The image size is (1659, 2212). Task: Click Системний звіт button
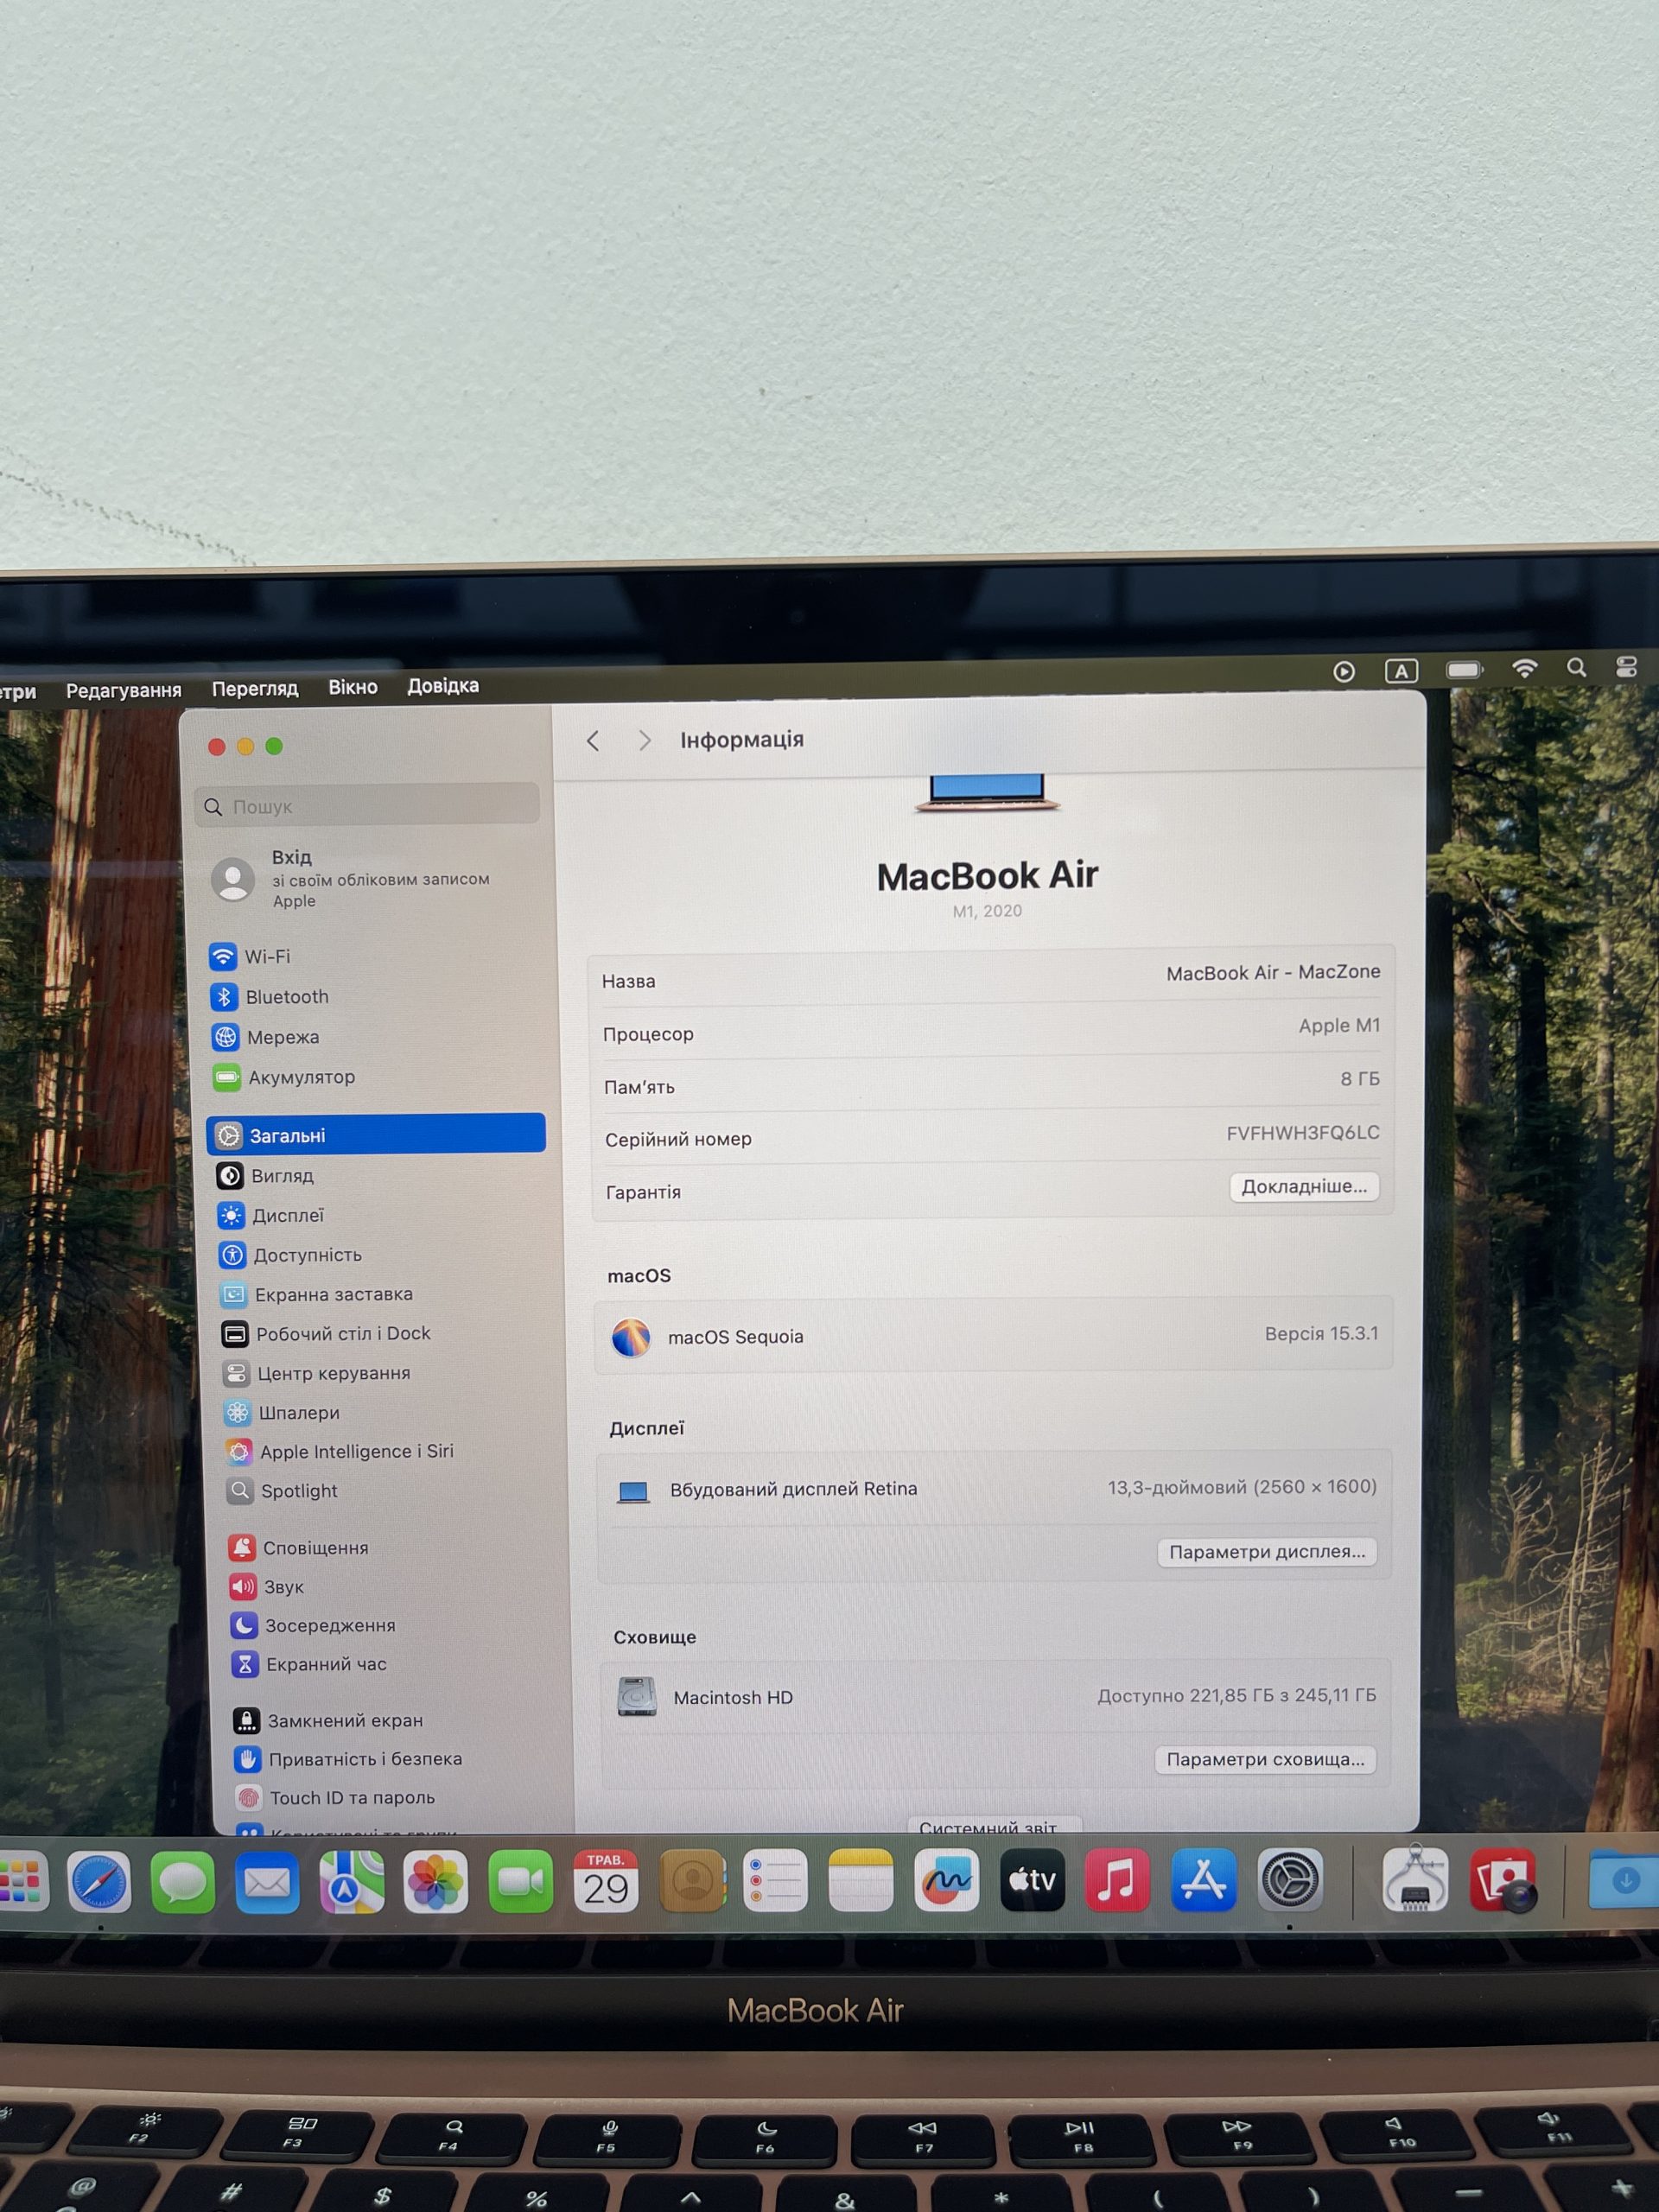(995, 1826)
